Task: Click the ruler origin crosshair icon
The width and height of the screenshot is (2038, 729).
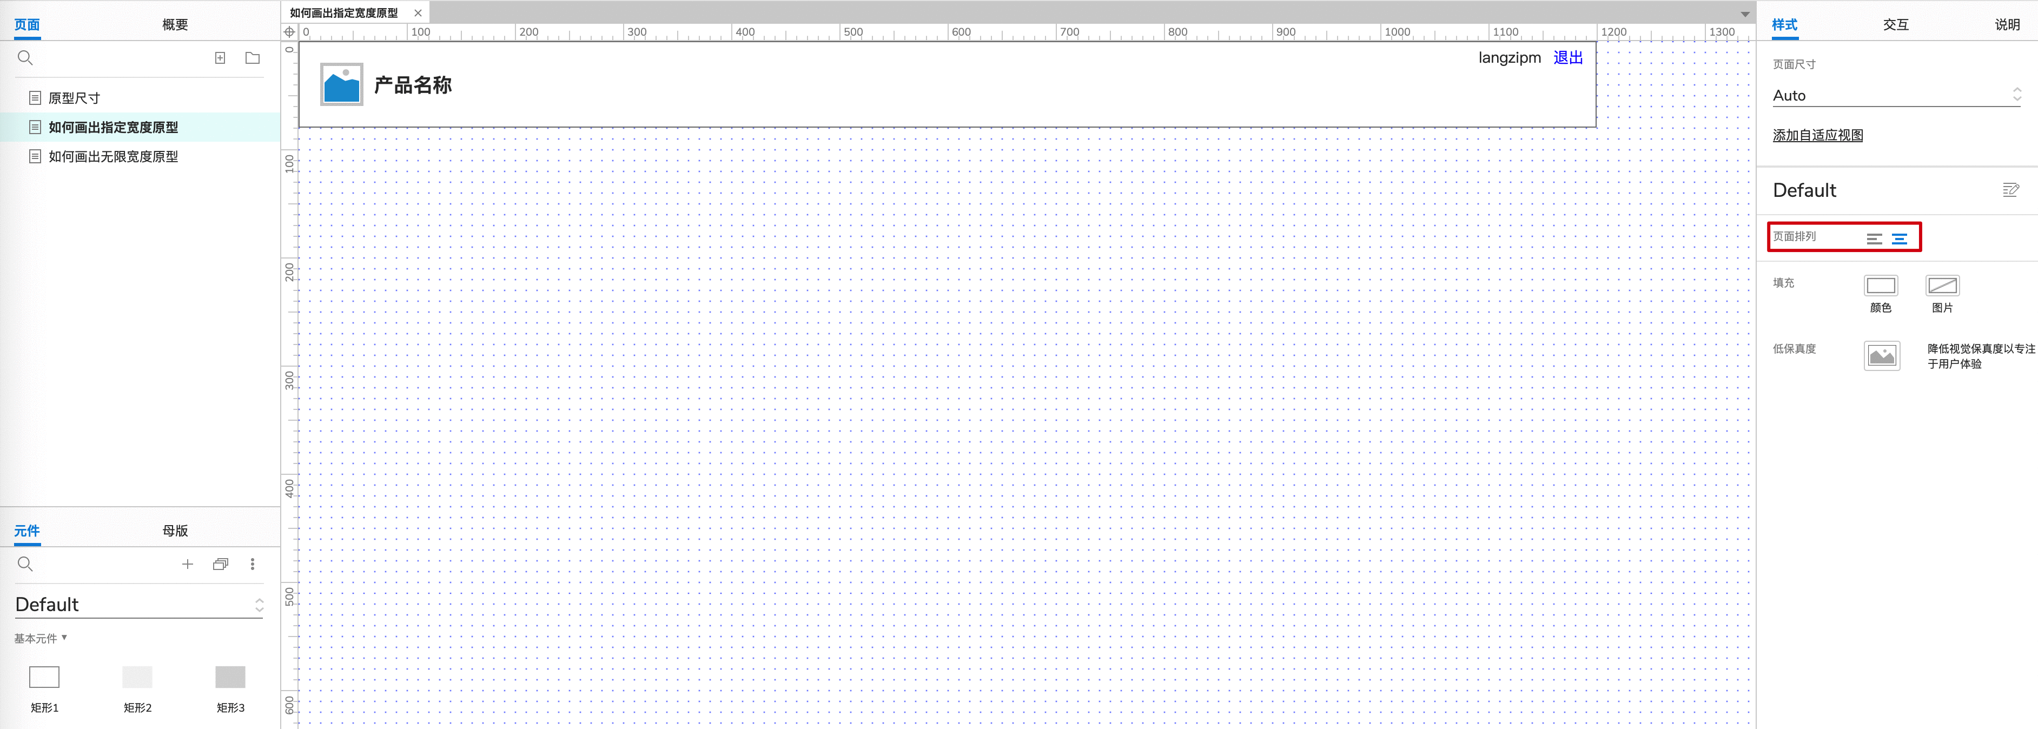Action: point(289,32)
